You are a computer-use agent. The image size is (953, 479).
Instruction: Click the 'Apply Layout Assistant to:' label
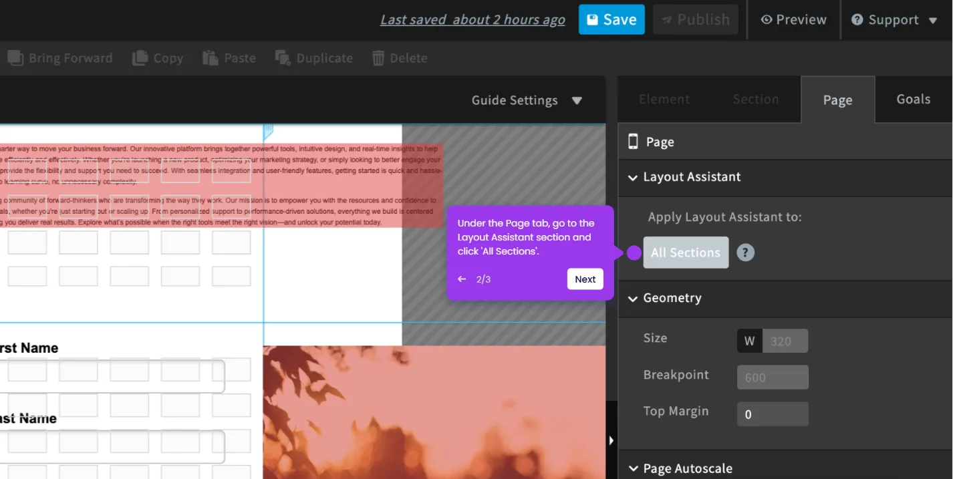click(x=724, y=217)
